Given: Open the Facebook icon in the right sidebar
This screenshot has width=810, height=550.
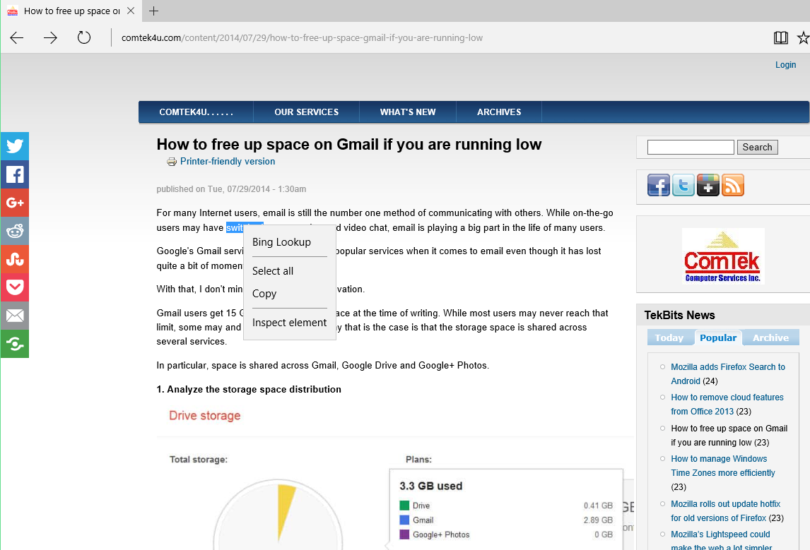Looking at the screenshot, I should click(x=659, y=185).
